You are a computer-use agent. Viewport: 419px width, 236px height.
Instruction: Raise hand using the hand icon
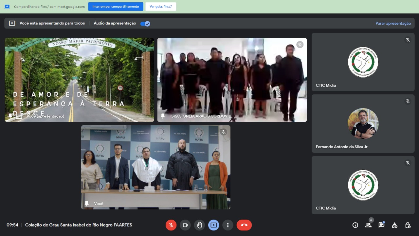click(199, 225)
